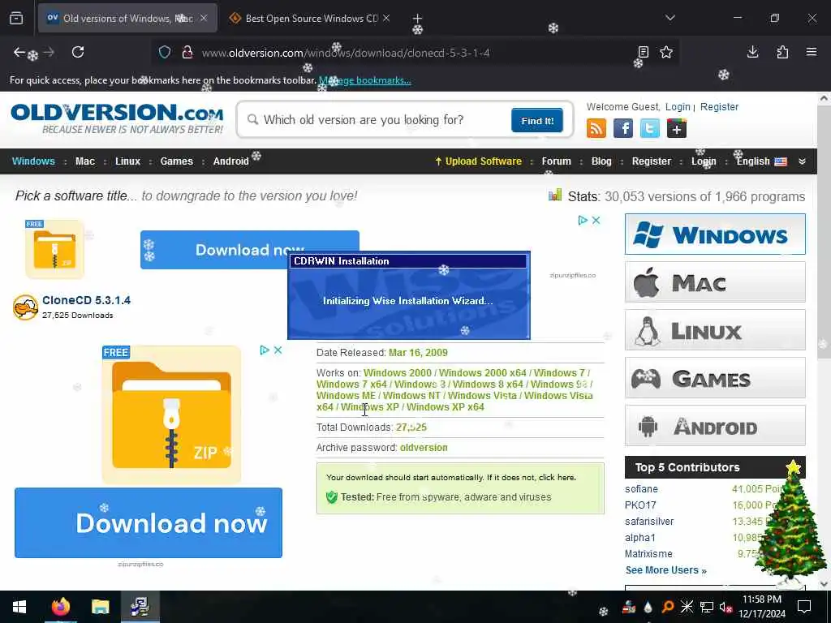The width and height of the screenshot is (831, 623).
Task: Open the Android item in the nav bar
Action: (x=231, y=161)
